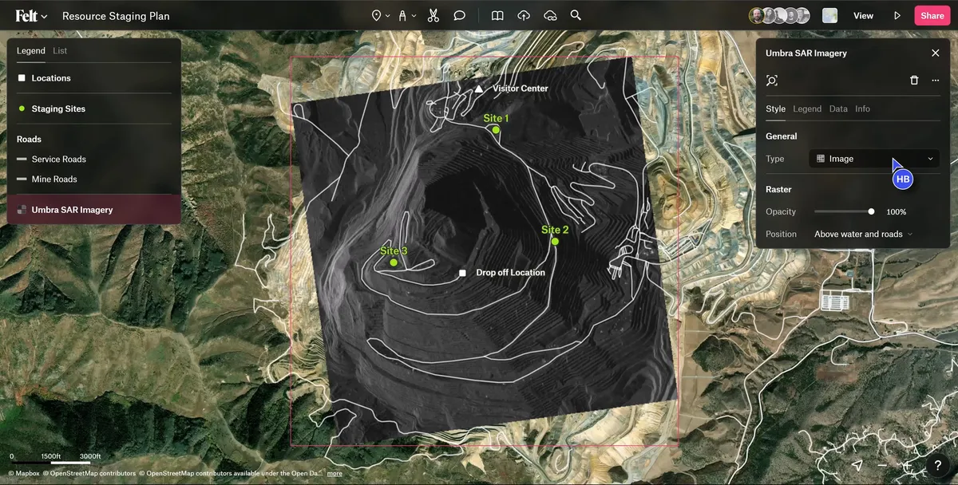
Task: Open the Text tool options chevron
Action: click(414, 16)
